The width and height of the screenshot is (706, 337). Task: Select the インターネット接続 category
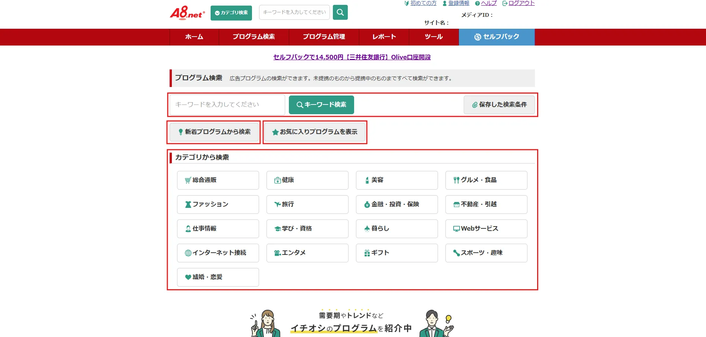click(x=218, y=253)
